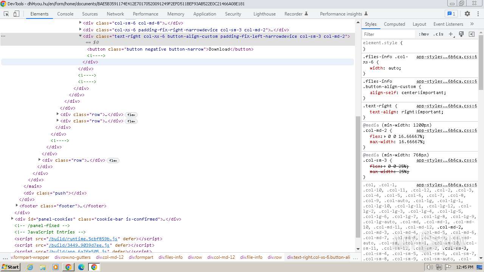The image size is (484, 272).
Task: Open Event Listeners tab
Action: click(448, 24)
